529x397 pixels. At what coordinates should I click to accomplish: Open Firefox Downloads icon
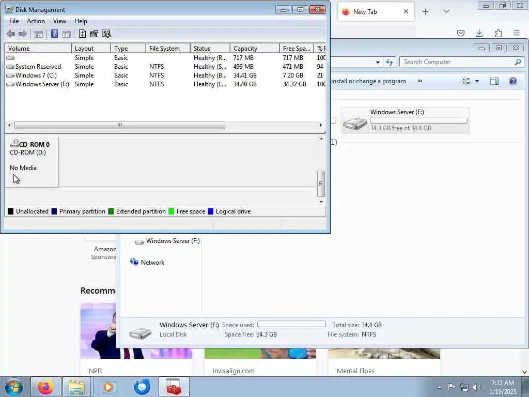pos(479,33)
